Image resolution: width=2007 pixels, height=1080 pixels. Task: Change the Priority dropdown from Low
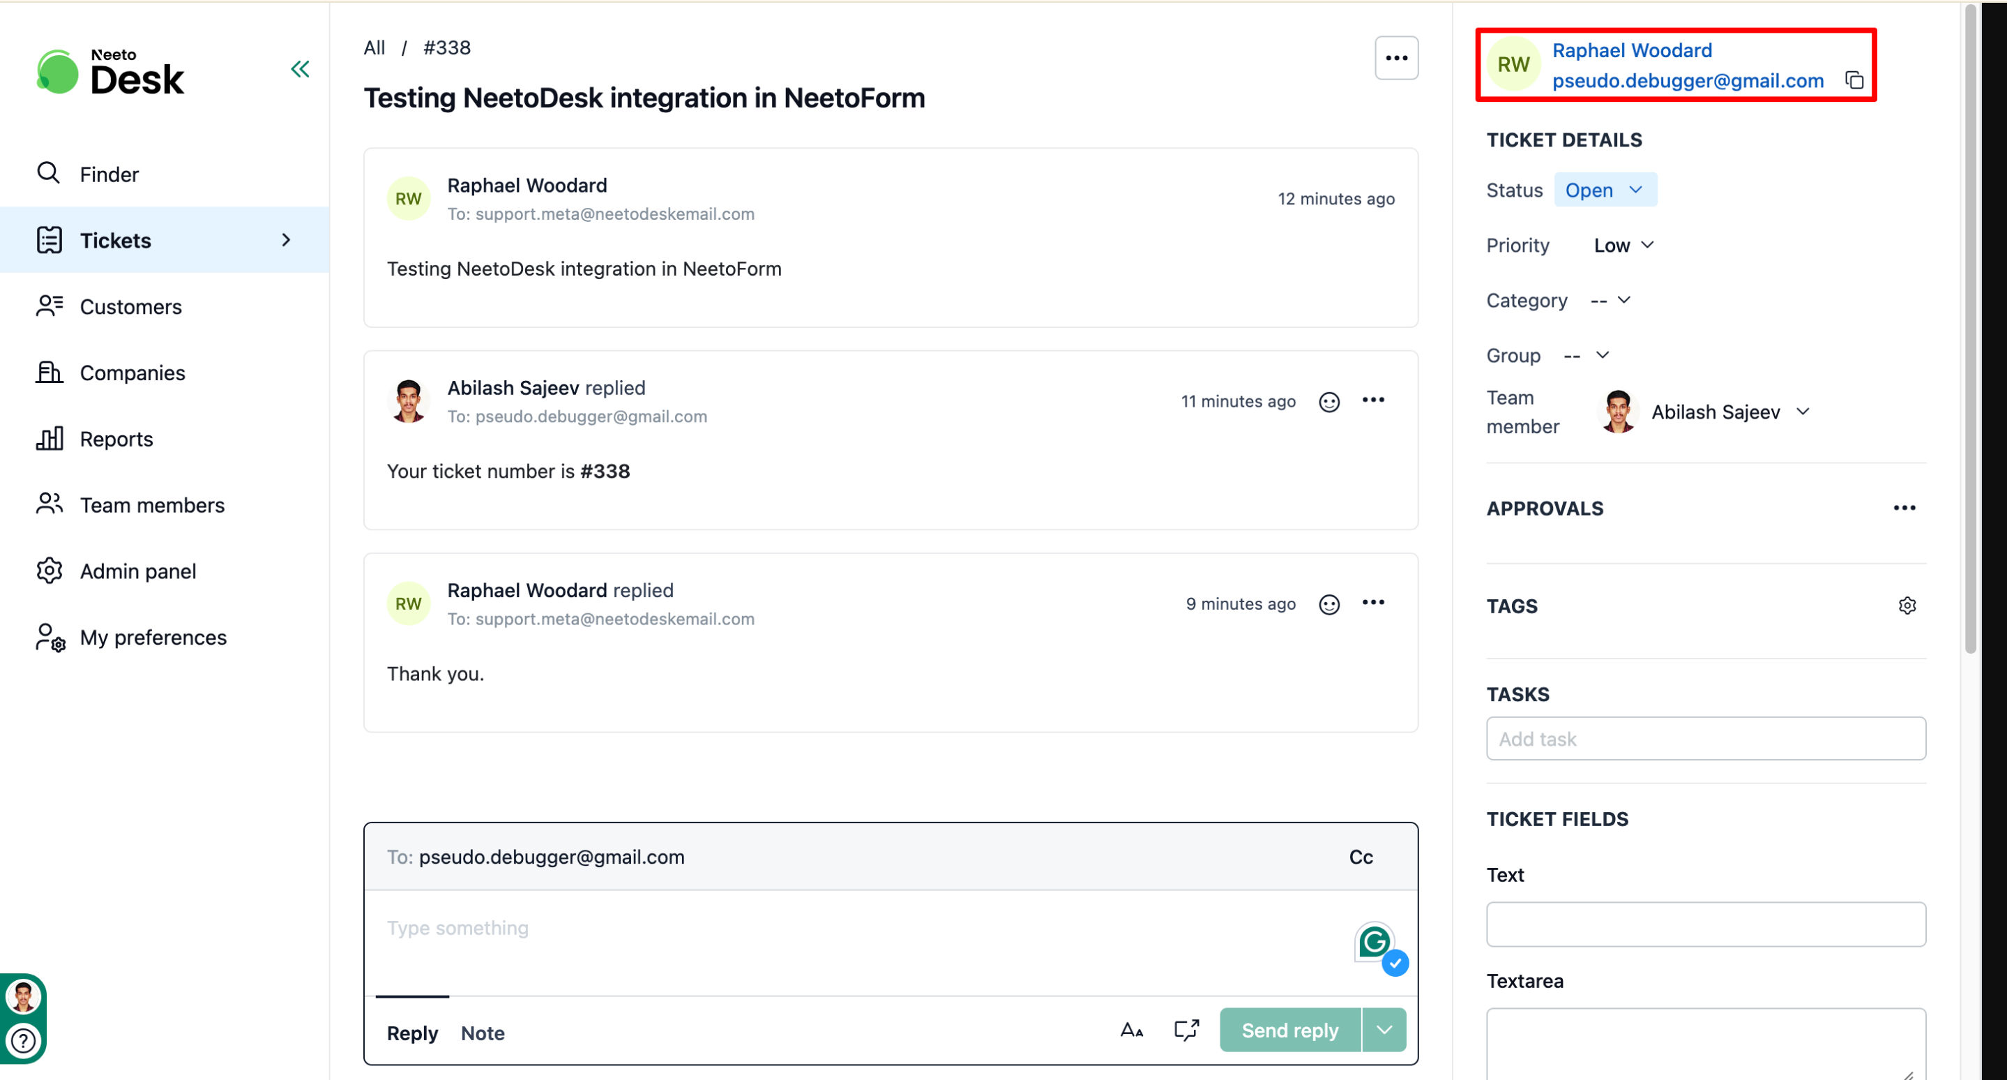1623,246
